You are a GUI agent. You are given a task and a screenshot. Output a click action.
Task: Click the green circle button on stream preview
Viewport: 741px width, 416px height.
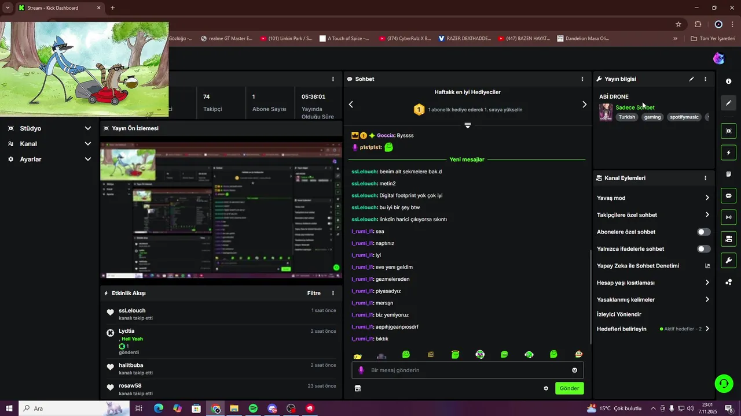pyautogui.click(x=336, y=268)
